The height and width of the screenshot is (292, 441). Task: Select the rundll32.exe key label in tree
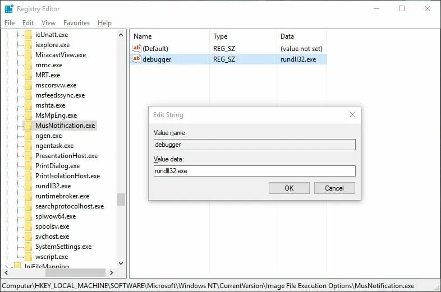pos(53,186)
